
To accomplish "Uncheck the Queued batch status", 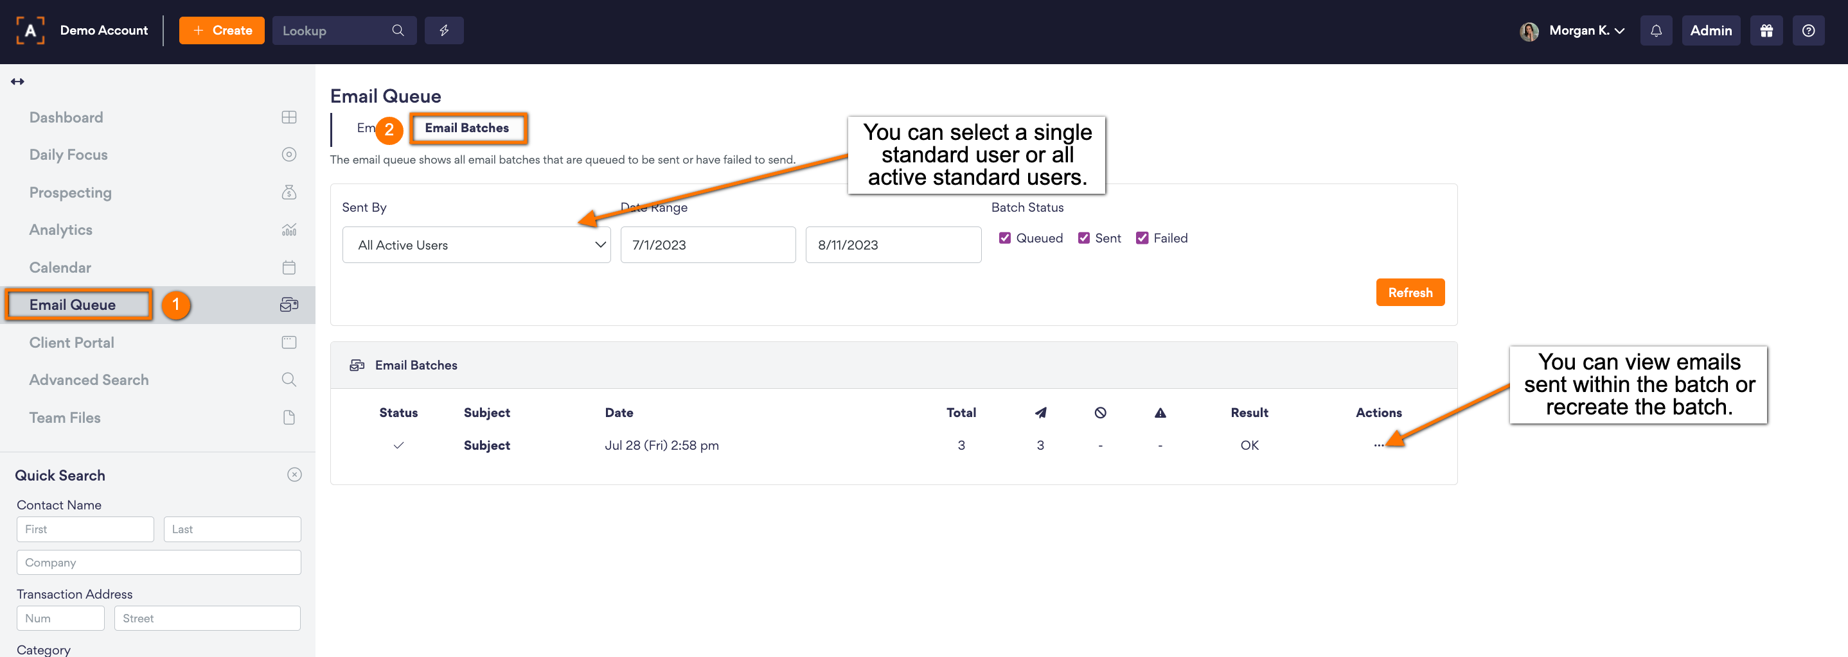I will tap(1005, 238).
